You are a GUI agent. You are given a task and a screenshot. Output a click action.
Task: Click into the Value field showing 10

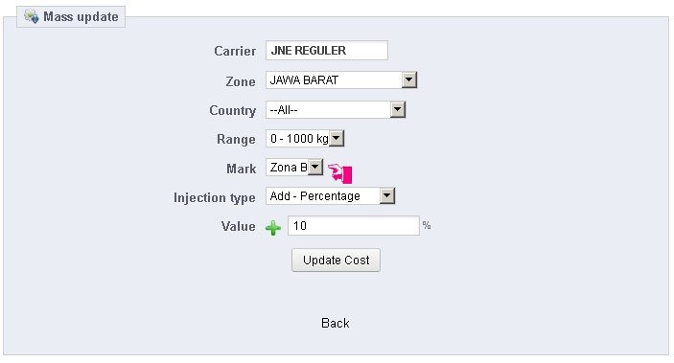click(x=354, y=225)
